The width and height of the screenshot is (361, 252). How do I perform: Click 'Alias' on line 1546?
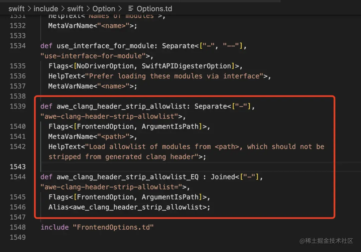pos(58,207)
